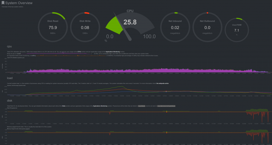
Task: Click 'Overview of the key system metrics' subtitle
Action: [x=13, y=7]
